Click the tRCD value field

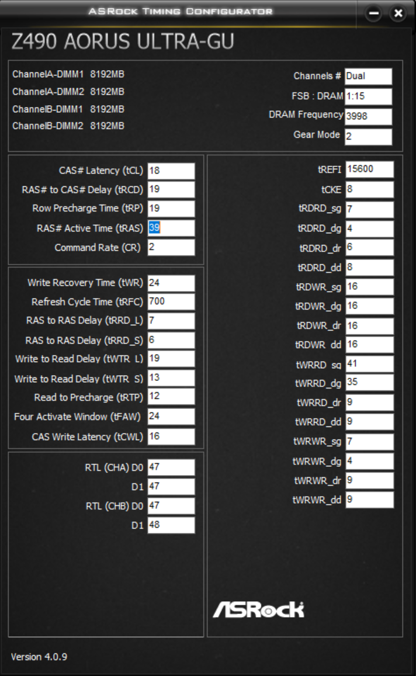coord(171,190)
